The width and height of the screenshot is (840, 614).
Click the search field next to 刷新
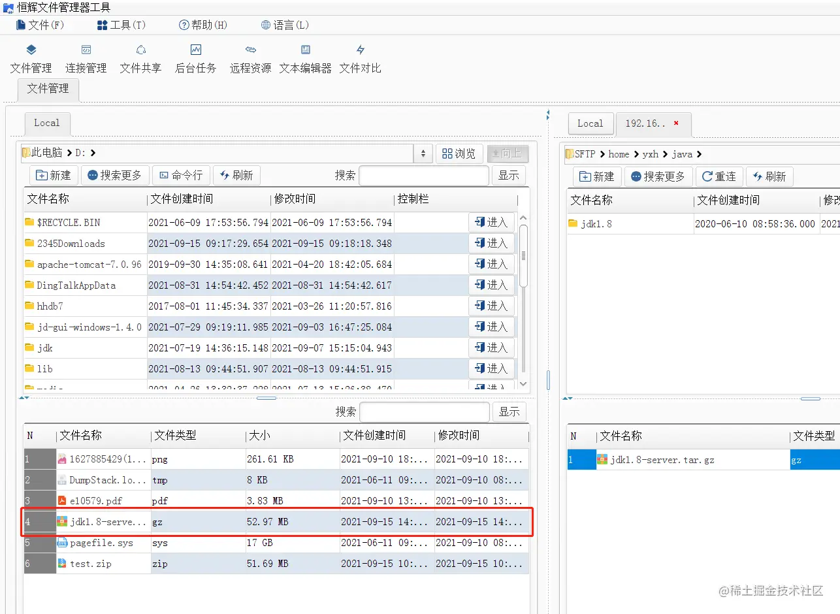424,175
